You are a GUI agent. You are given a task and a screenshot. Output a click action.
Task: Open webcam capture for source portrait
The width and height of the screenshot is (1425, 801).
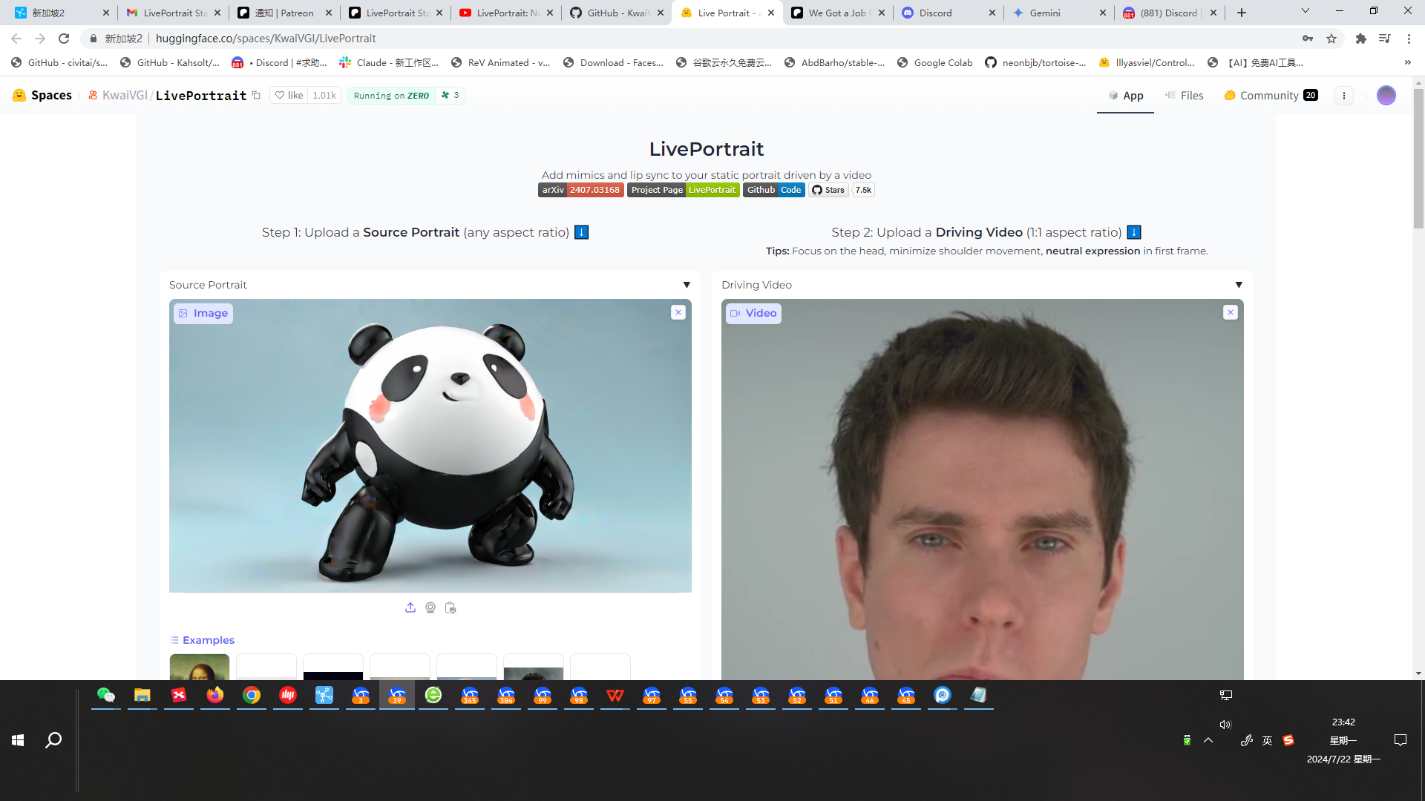[430, 607]
